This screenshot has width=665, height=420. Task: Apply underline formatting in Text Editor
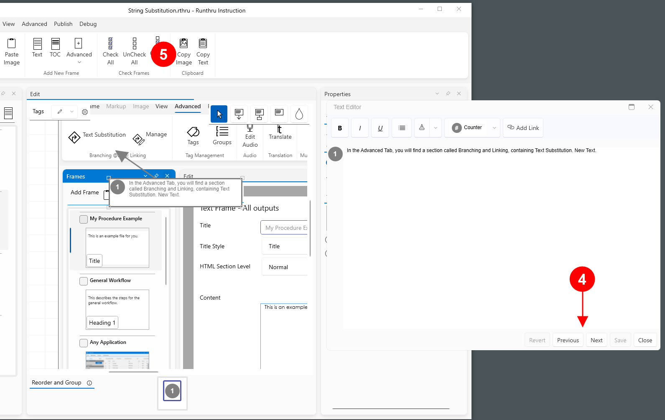point(380,128)
